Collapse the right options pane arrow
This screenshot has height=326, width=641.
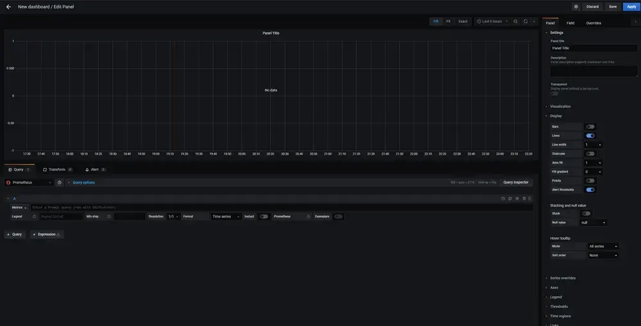click(x=635, y=21)
